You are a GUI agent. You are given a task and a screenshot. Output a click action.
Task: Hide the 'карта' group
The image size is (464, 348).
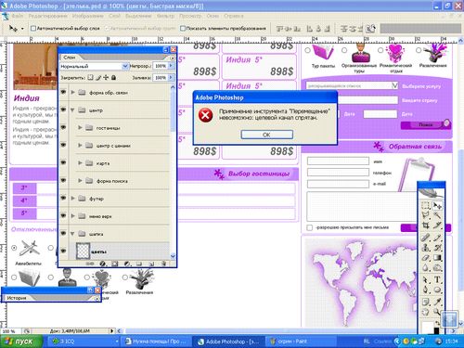[x=63, y=162]
